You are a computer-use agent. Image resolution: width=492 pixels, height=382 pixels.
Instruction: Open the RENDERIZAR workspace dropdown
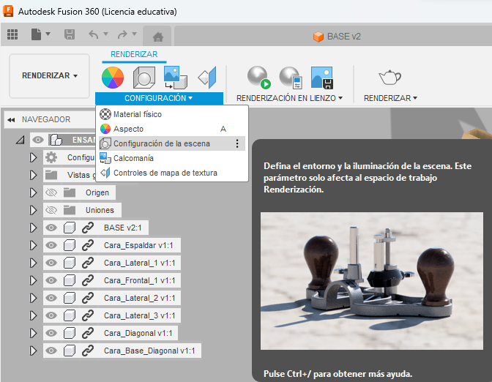[49, 76]
